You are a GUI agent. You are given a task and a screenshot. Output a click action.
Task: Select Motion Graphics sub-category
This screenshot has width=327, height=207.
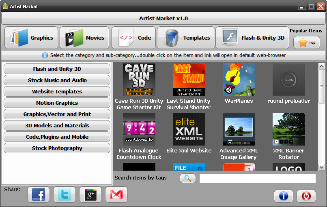[57, 103]
